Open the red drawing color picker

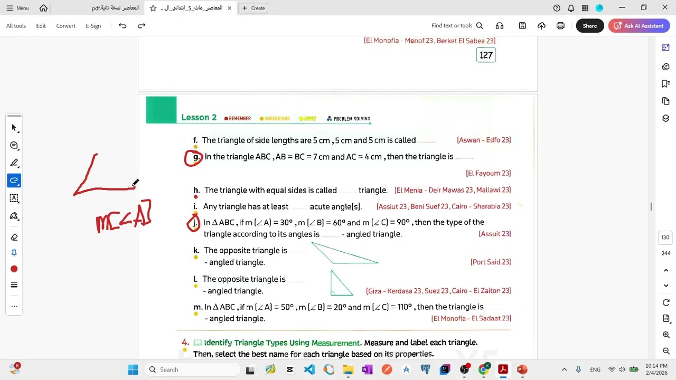pyautogui.click(x=14, y=269)
